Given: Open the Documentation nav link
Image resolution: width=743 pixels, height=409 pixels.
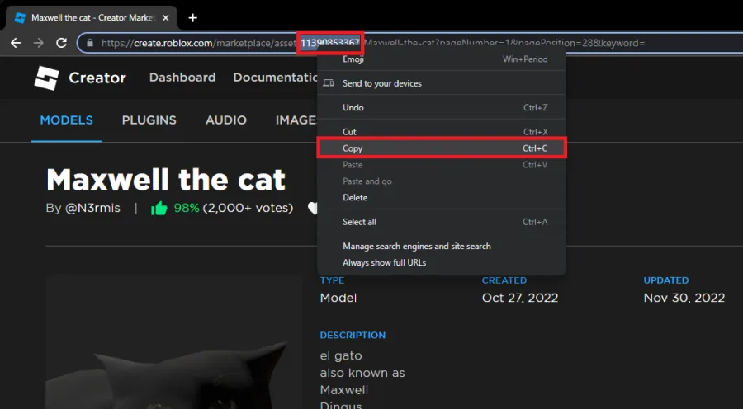Looking at the screenshot, I should (275, 78).
